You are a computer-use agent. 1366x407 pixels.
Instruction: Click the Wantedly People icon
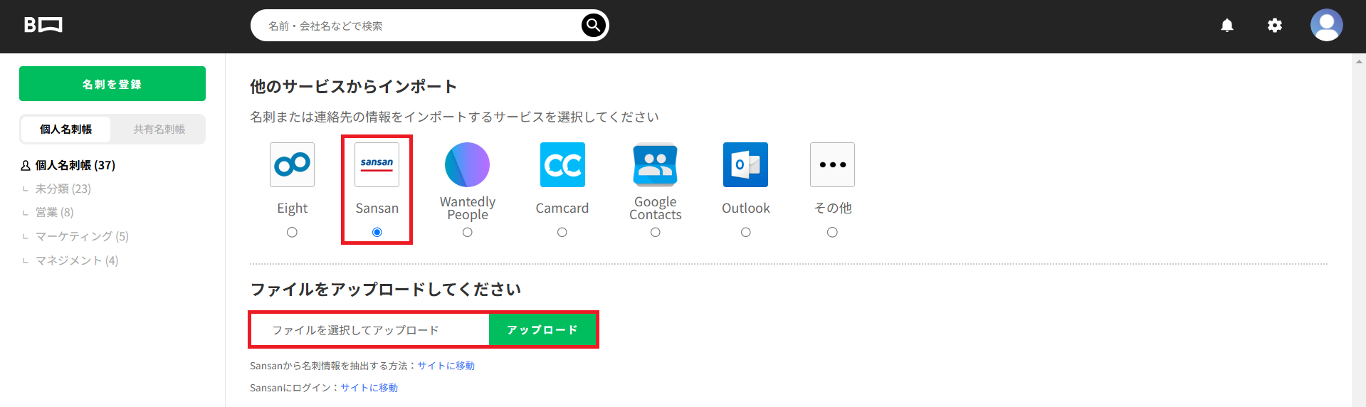click(x=467, y=165)
